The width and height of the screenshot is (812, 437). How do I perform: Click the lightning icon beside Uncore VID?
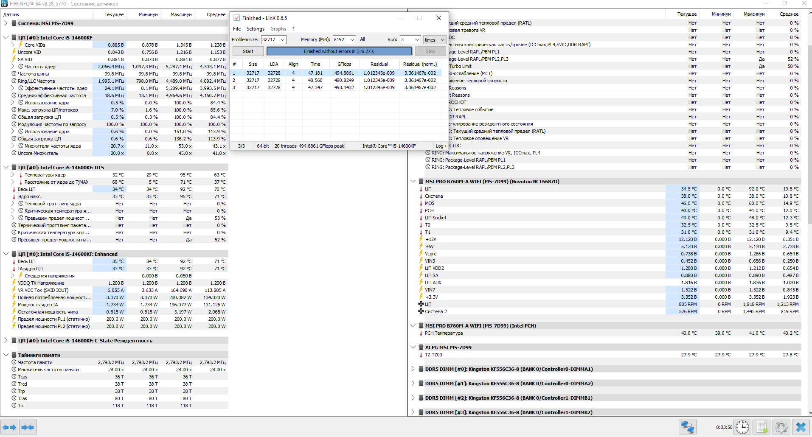[x=14, y=52]
